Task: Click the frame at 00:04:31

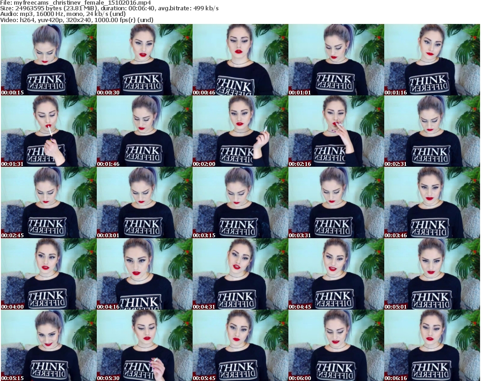Action: pos(240,274)
